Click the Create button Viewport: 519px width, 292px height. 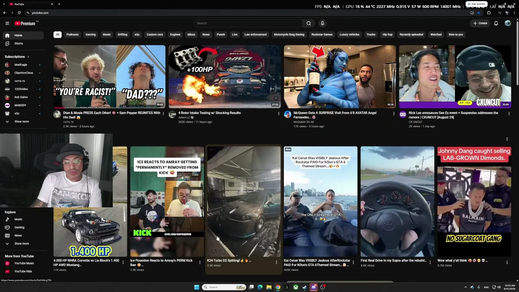(480, 23)
